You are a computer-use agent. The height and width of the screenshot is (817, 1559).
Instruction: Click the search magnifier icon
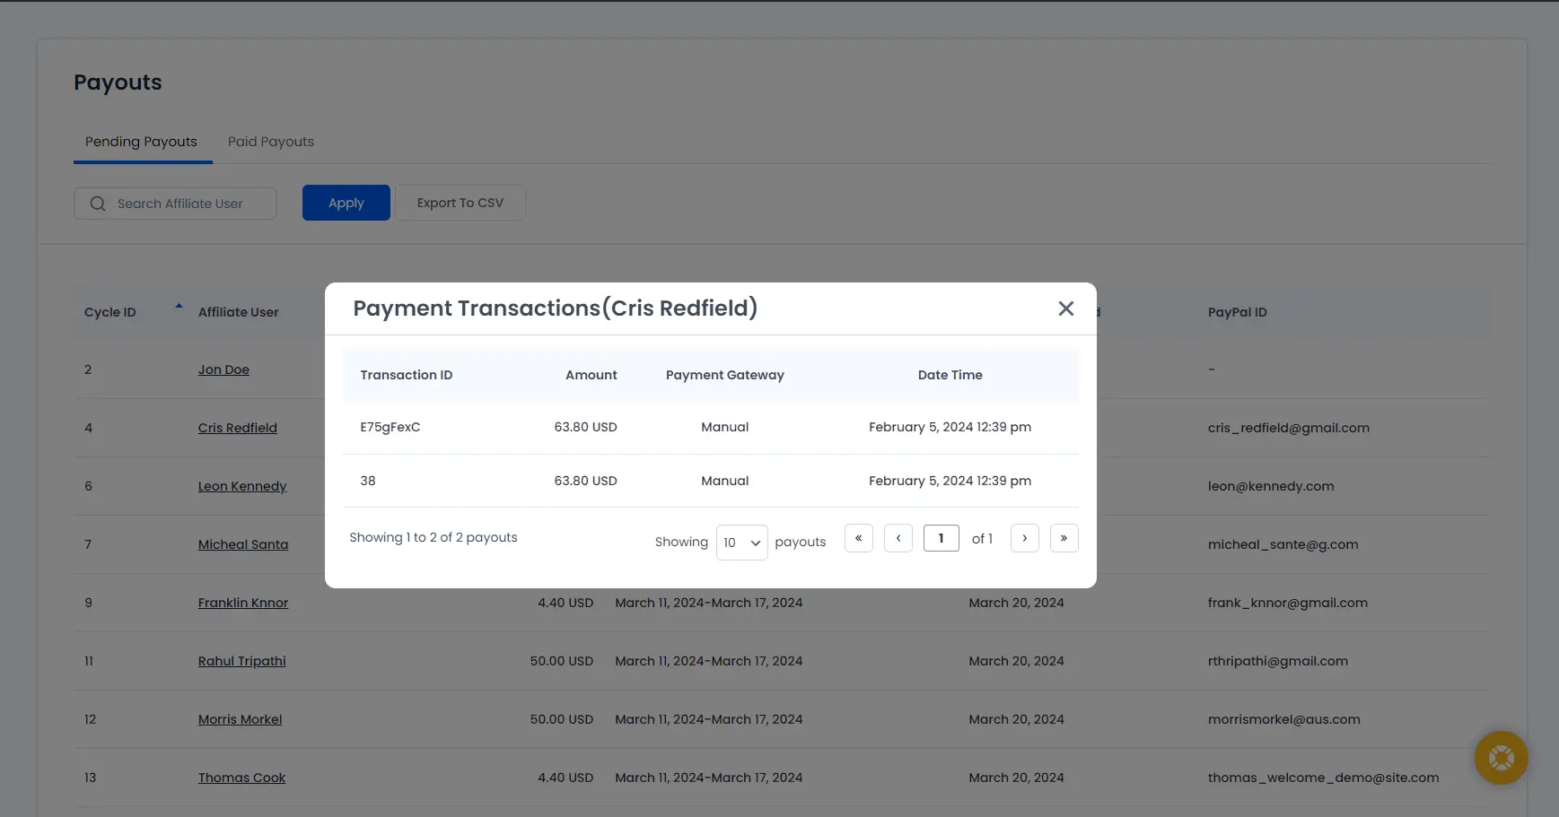click(x=98, y=204)
